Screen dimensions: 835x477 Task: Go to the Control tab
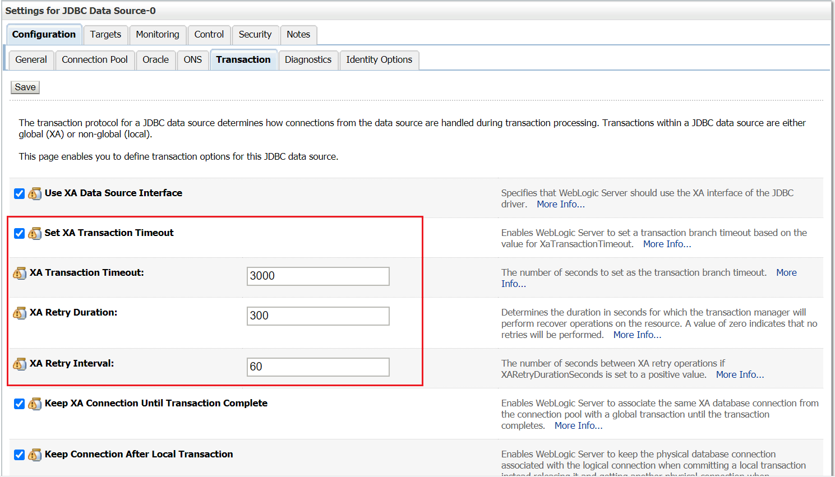209,35
